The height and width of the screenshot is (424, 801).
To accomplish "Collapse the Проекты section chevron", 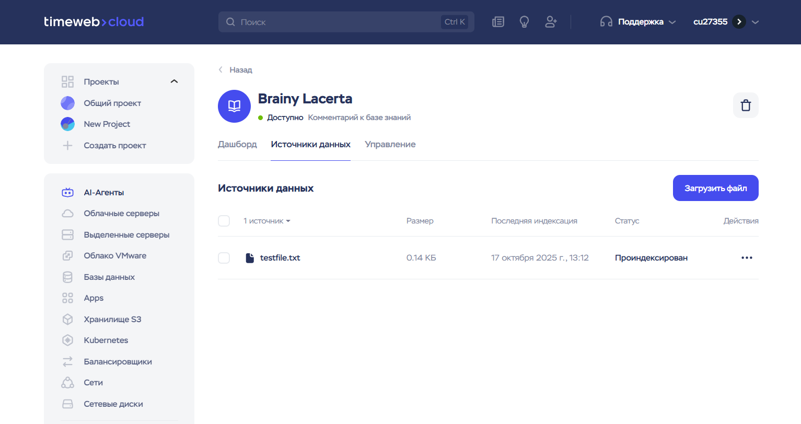I will point(175,81).
